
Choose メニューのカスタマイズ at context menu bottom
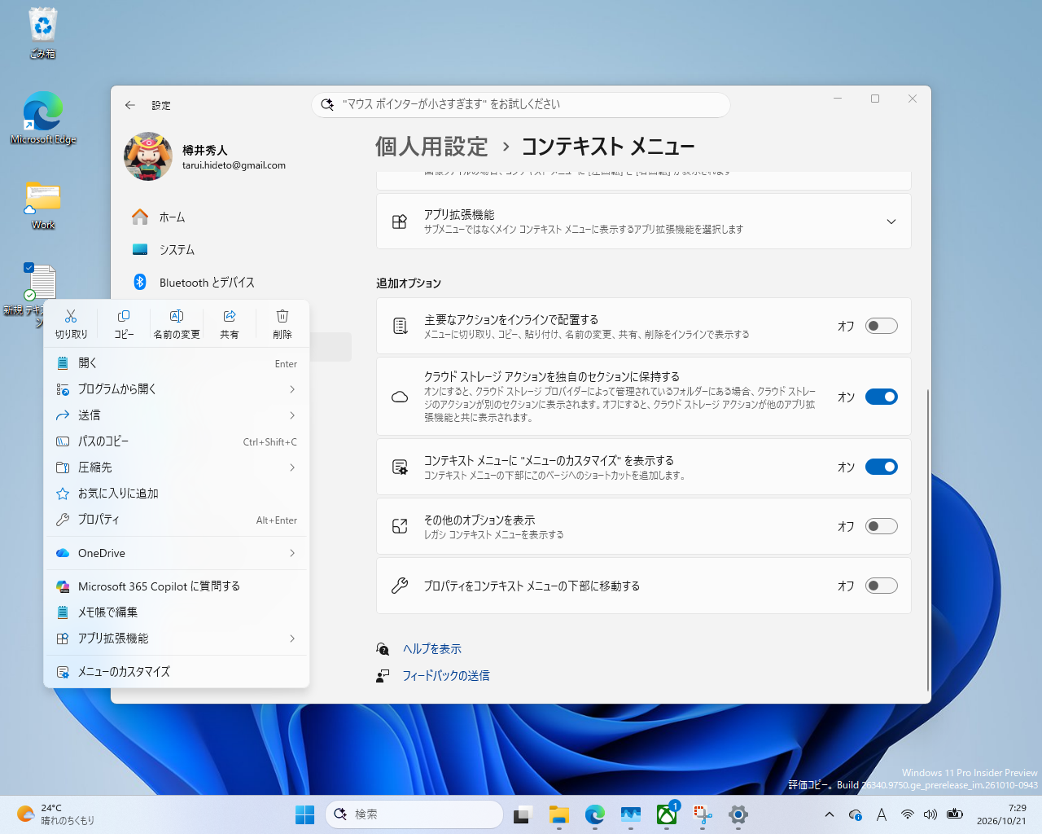(177, 672)
